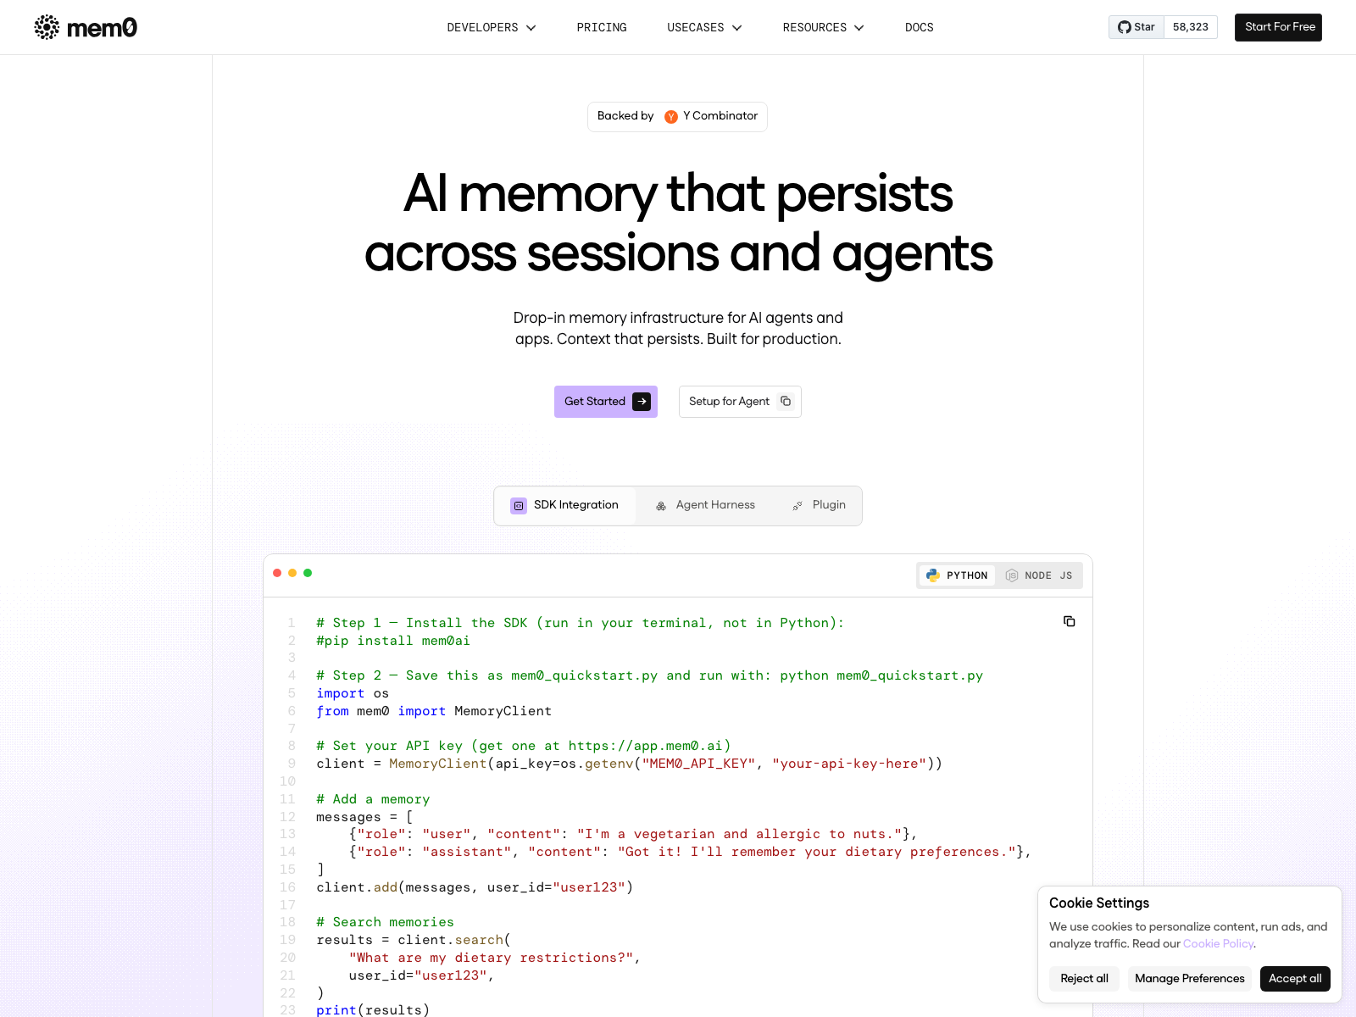Image resolution: width=1356 pixels, height=1017 pixels.
Task: Expand the Developers menu
Action: [492, 27]
